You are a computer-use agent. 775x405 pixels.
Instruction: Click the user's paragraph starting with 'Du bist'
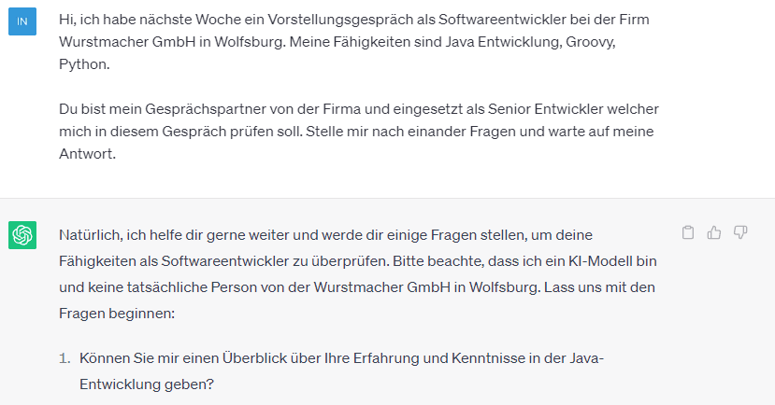coord(355,132)
